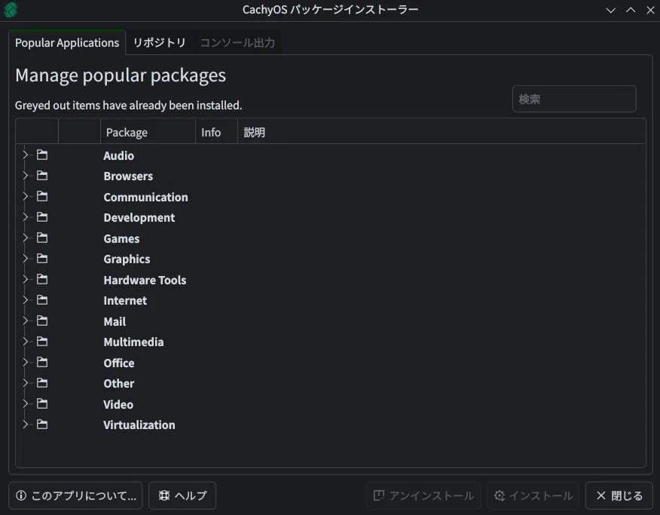Expand the Browsers category

26,176
